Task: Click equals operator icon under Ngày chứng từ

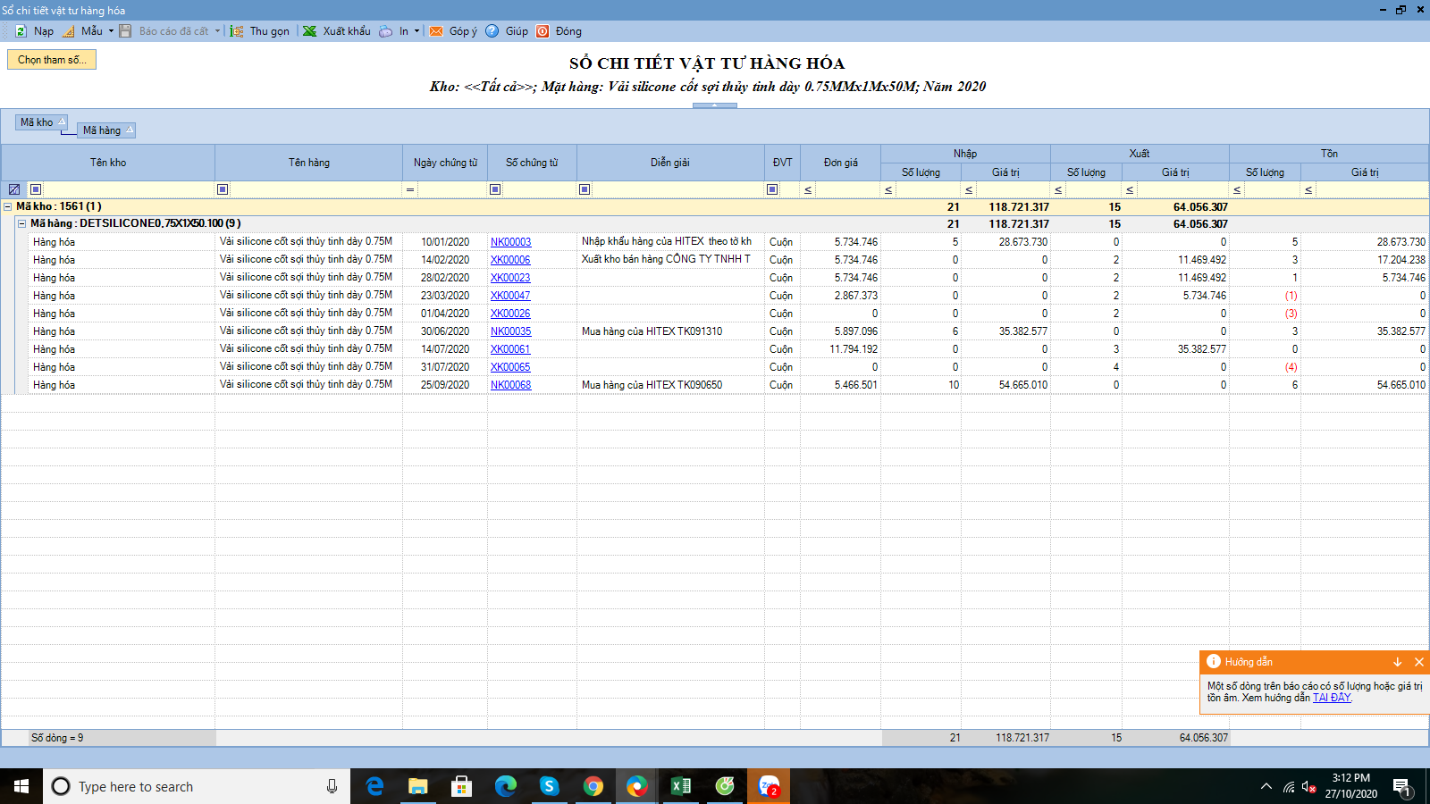Action: click(x=410, y=189)
